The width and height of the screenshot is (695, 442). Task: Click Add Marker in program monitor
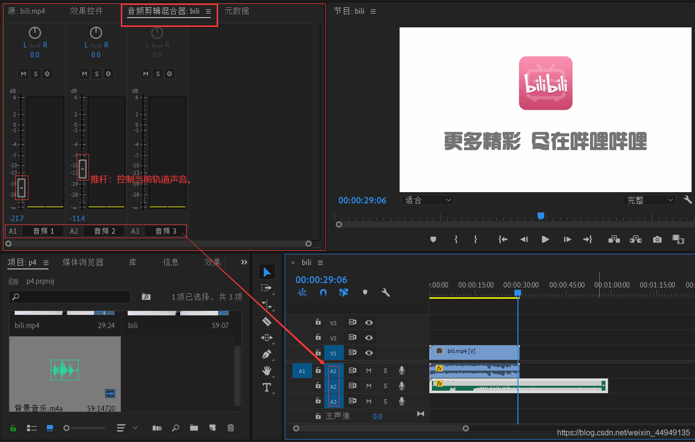[433, 240]
